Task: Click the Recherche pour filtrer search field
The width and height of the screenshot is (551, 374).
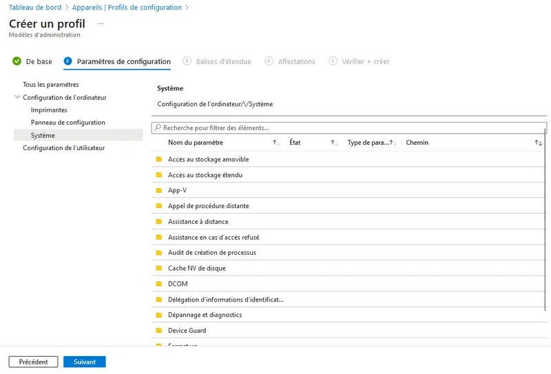Action: point(349,127)
